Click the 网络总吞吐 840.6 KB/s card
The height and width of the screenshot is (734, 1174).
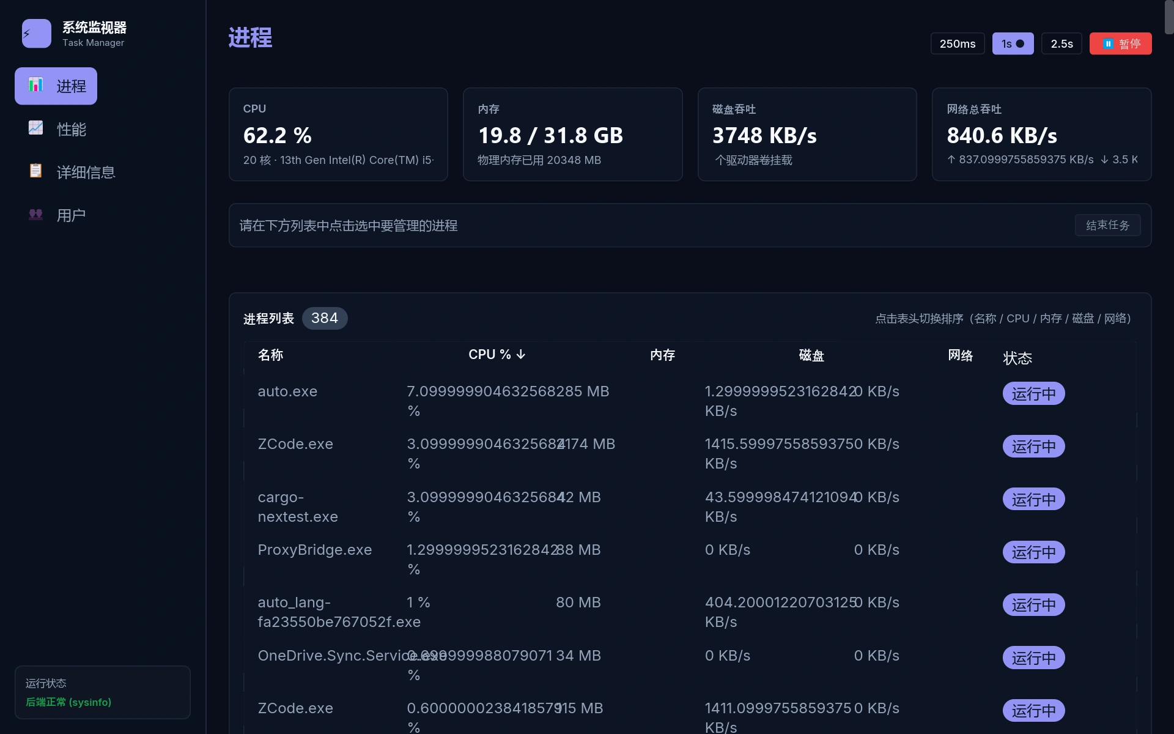[x=1041, y=134]
